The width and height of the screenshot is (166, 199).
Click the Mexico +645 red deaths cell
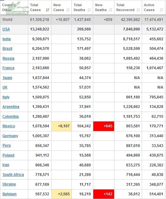coord(104,126)
